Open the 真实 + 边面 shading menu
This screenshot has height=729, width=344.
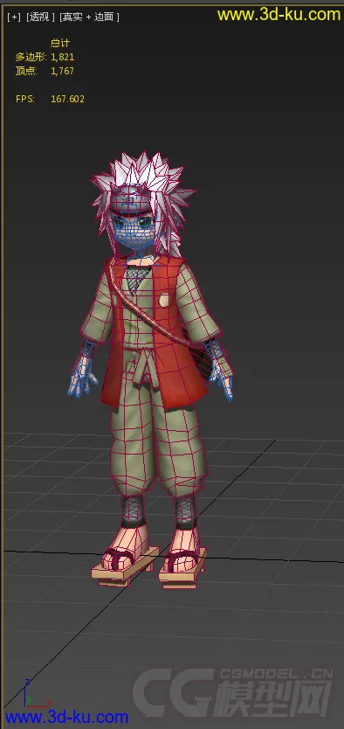coord(89,17)
